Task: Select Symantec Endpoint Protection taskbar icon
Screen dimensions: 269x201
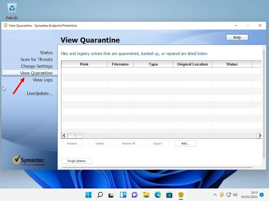Action: (x=181, y=195)
